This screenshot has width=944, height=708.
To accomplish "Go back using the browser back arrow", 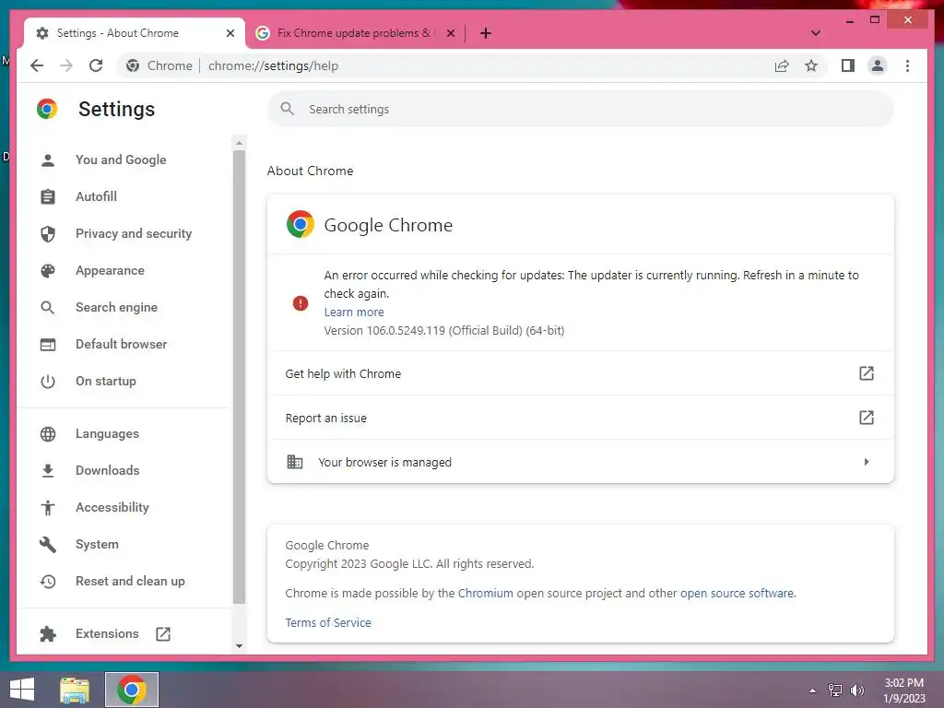I will pyautogui.click(x=37, y=65).
